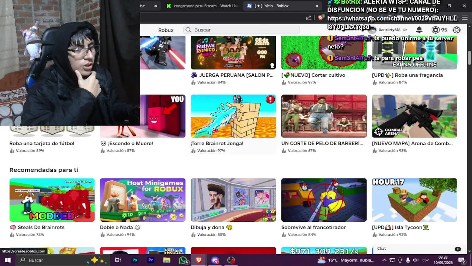Focus the Roblox Buscar search field

pos(242,30)
